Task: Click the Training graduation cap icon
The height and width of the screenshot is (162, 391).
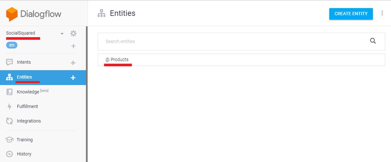Action: click(x=9, y=140)
